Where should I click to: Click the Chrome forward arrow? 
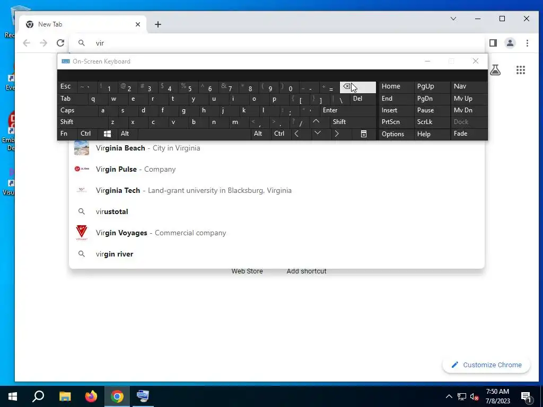[43, 43]
